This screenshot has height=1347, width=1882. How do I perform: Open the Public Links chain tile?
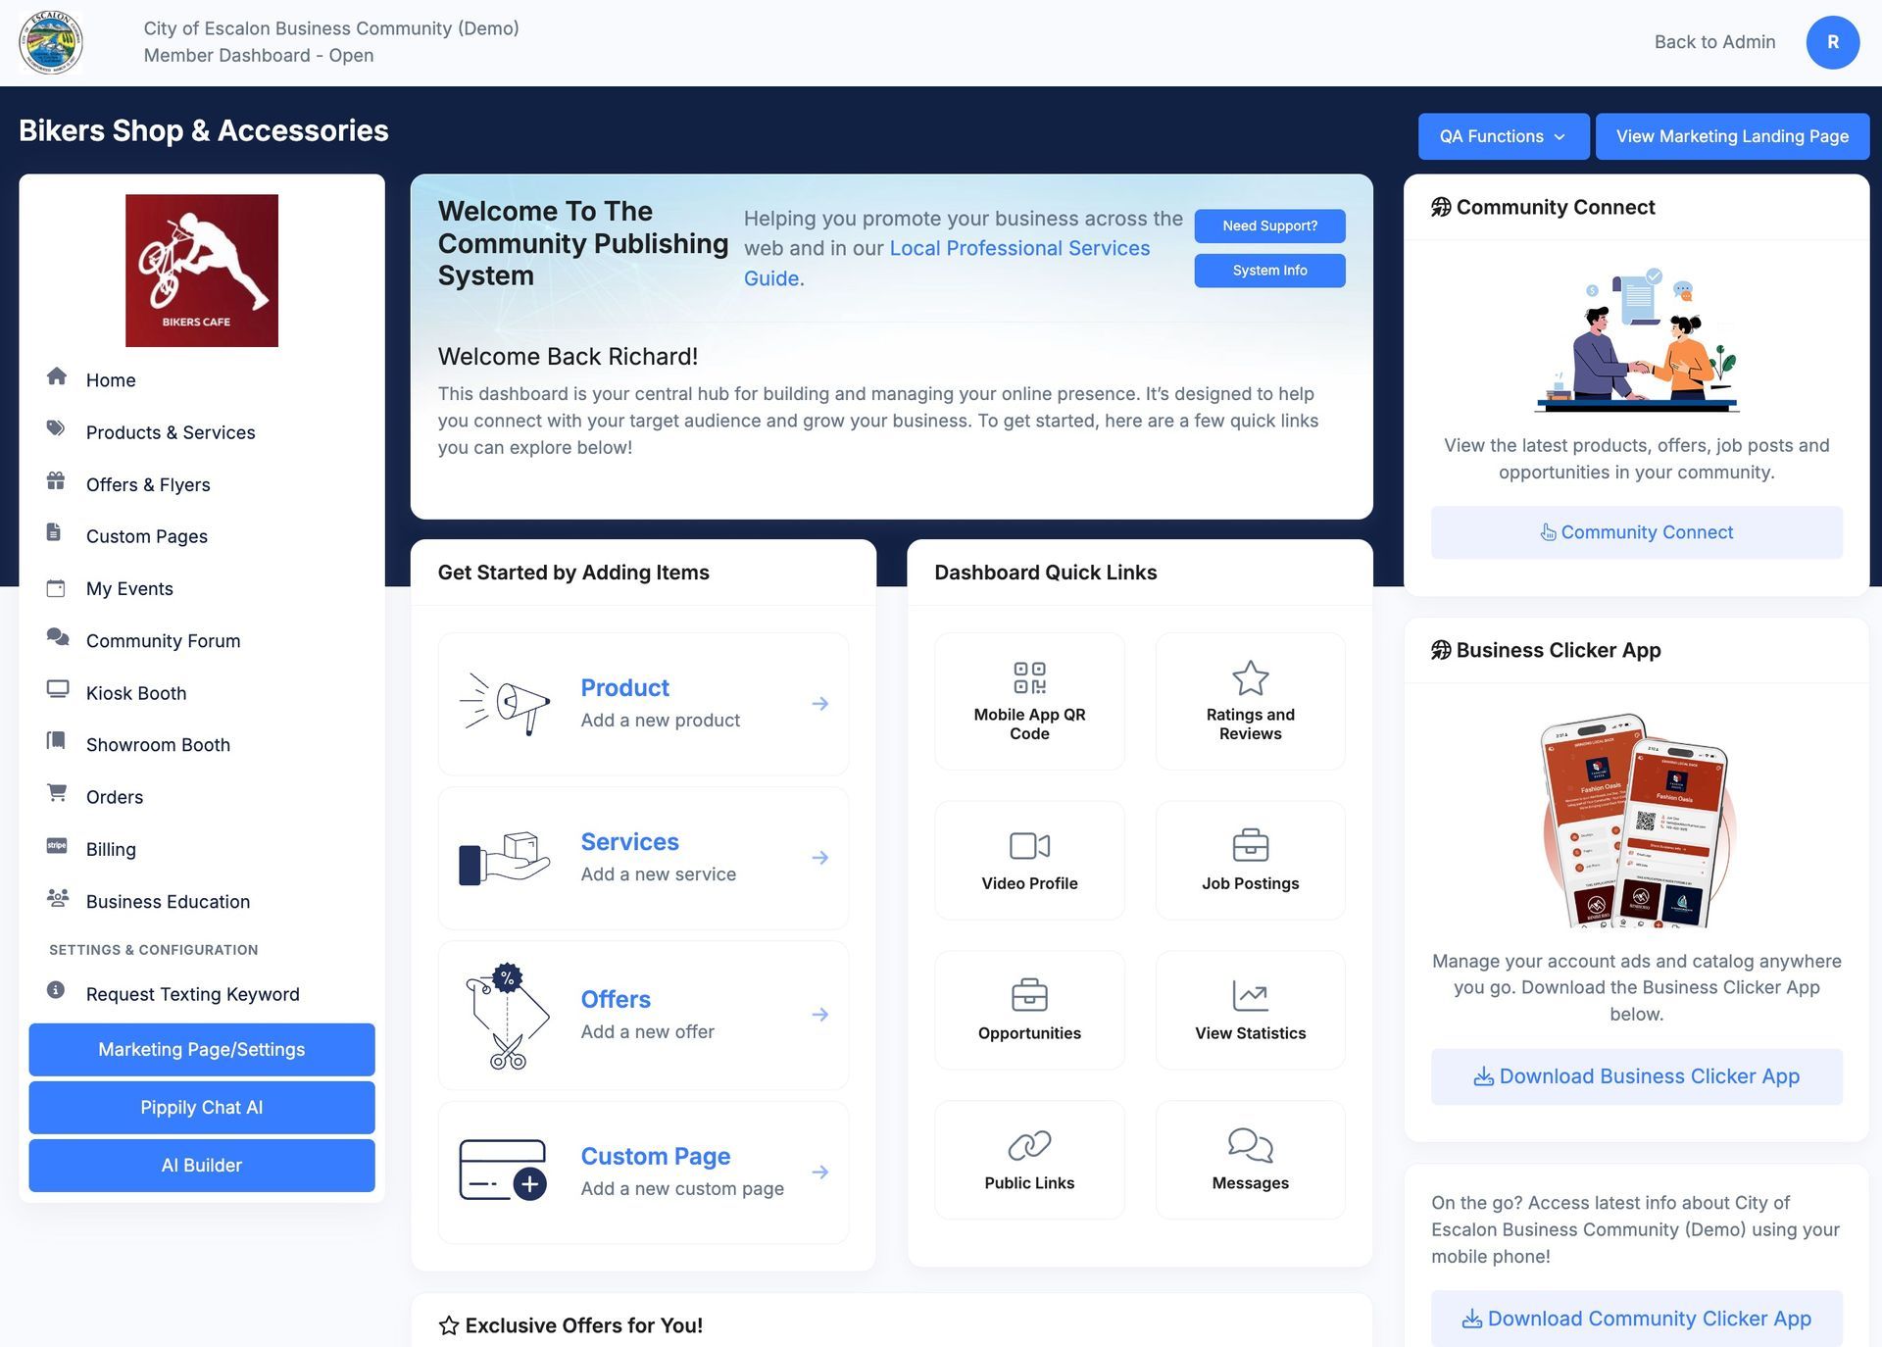[x=1028, y=1160]
